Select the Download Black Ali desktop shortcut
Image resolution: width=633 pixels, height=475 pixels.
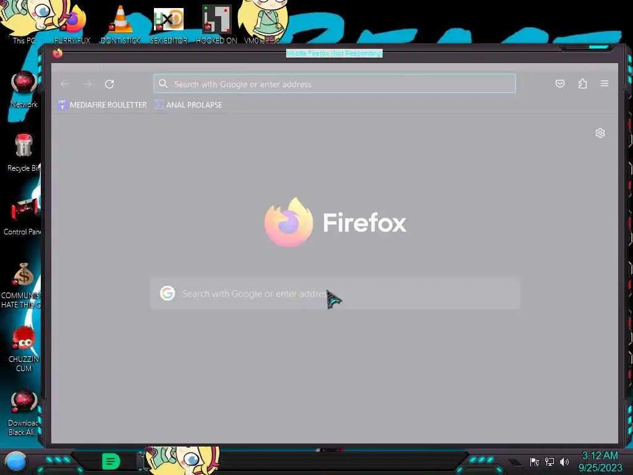click(x=23, y=413)
